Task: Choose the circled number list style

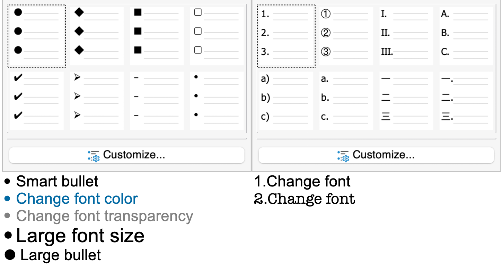Action: pos(346,36)
